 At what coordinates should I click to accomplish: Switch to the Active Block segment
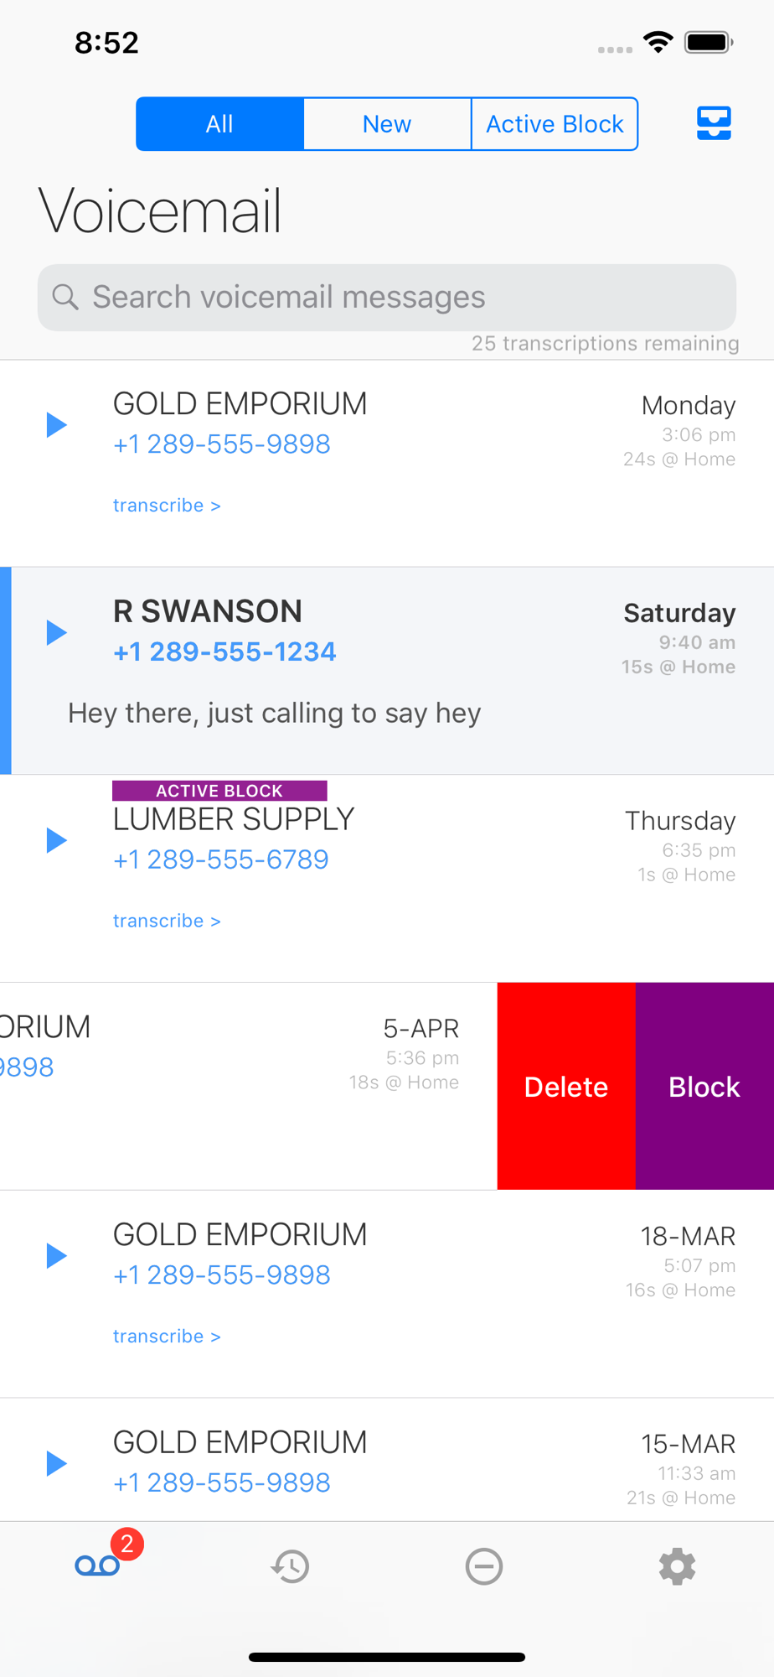[x=555, y=124]
